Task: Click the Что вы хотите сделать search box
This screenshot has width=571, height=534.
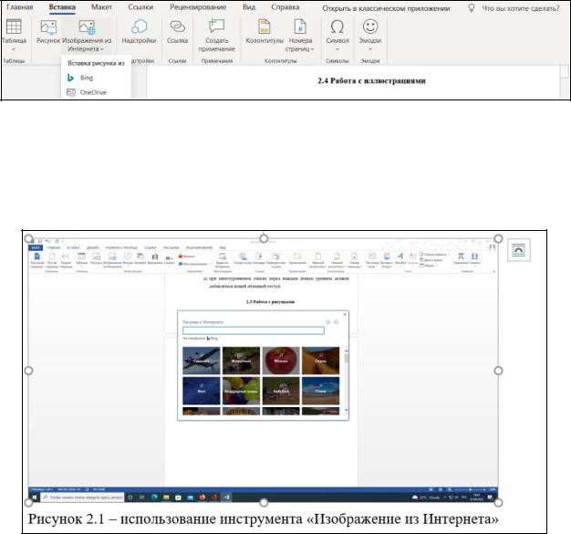Action: [x=521, y=8]
